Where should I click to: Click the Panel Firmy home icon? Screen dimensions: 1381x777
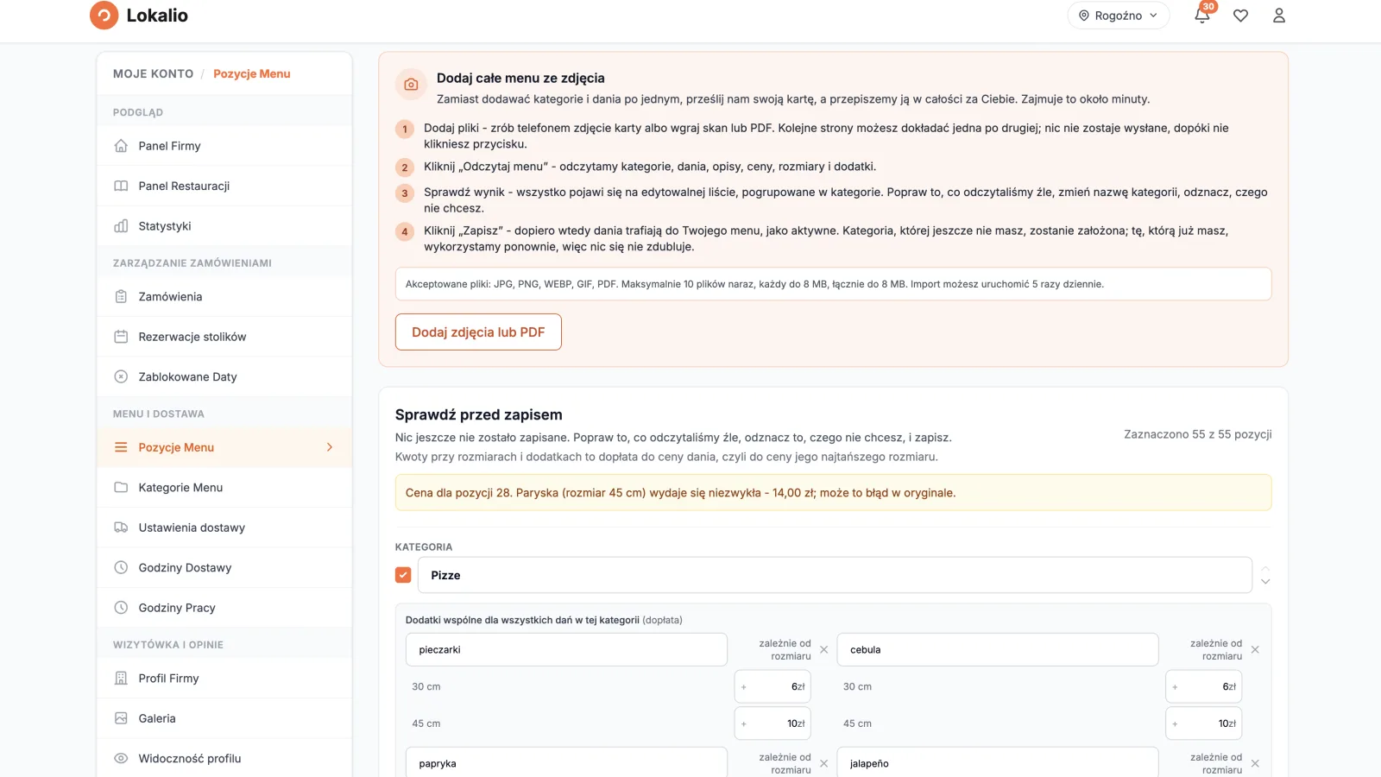121,146
